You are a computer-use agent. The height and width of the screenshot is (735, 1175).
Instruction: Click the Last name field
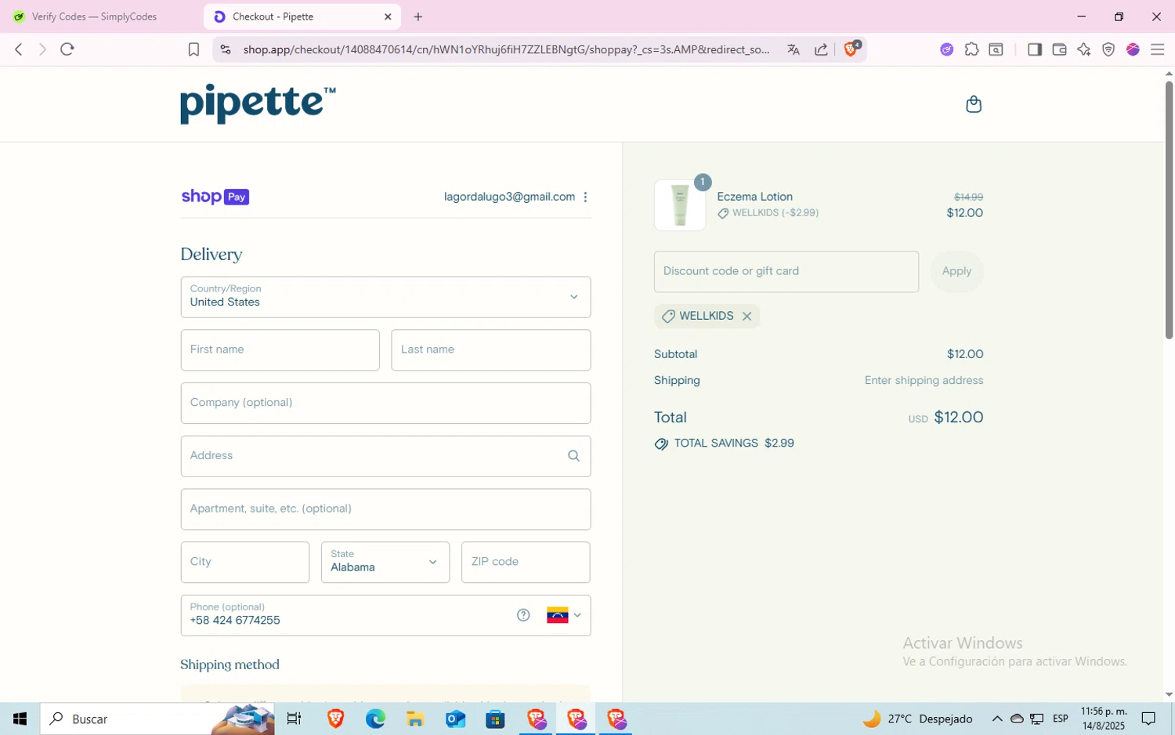(491, 350)
